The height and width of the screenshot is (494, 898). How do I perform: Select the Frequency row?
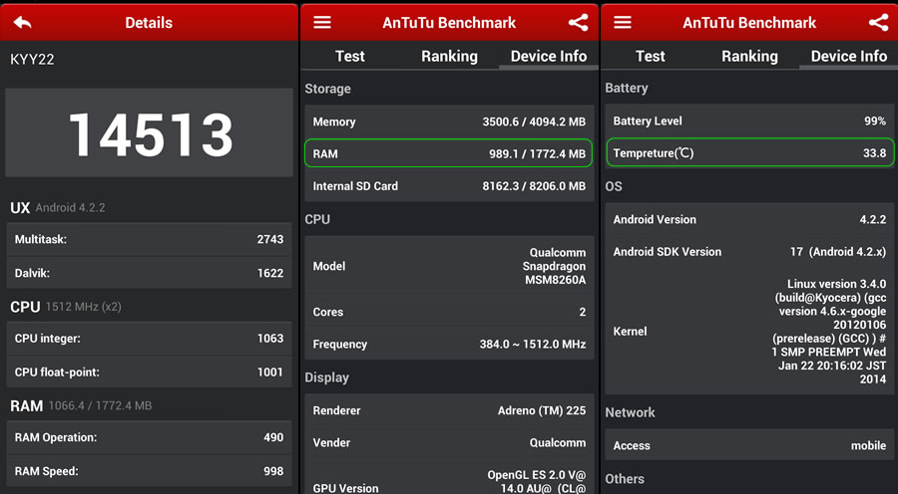tap(449, 345)
